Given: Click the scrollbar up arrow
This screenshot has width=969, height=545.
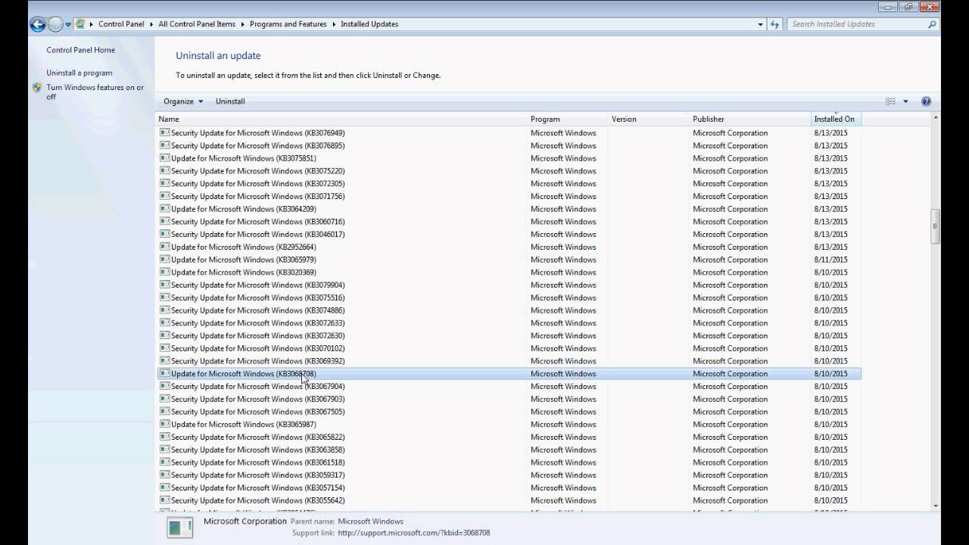Looking at the screenshot, I should click(936, 117).
